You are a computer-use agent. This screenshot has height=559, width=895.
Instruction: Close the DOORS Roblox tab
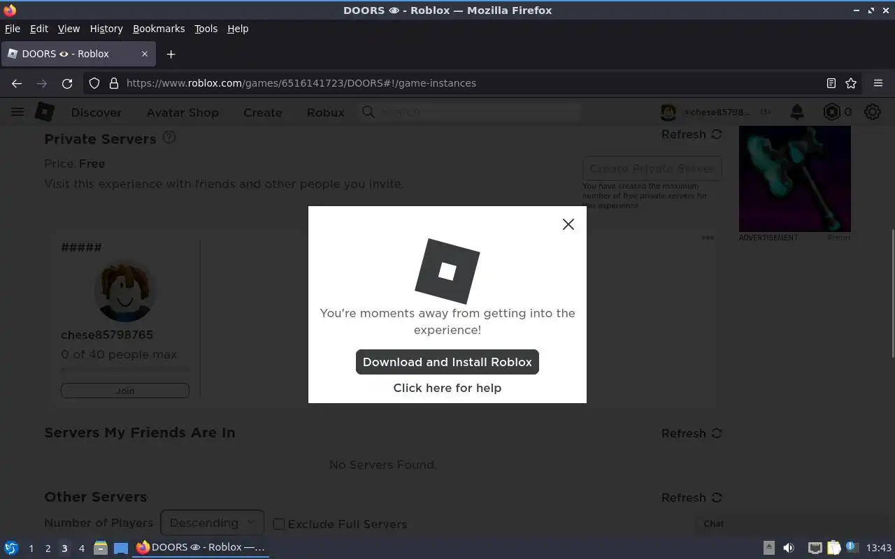point(145,54)
